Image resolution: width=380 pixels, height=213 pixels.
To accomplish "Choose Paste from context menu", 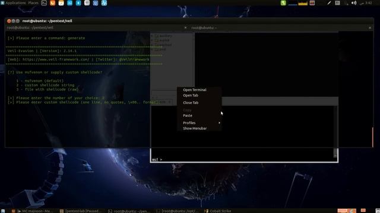I will coord(188,115).
